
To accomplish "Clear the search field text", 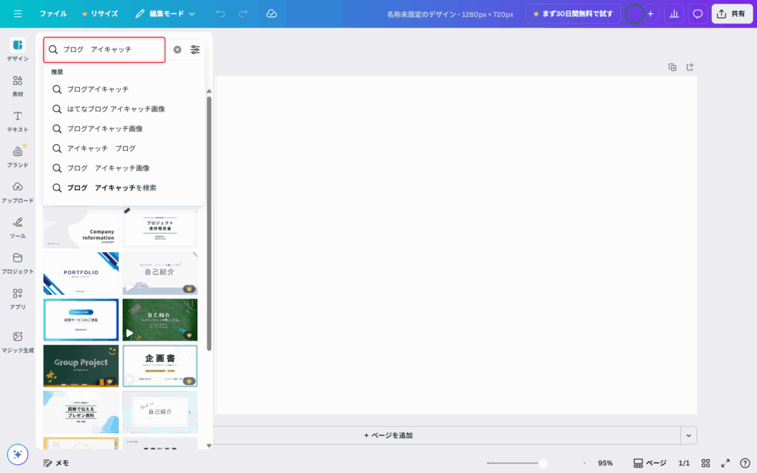I will click(x=177, y=50).
